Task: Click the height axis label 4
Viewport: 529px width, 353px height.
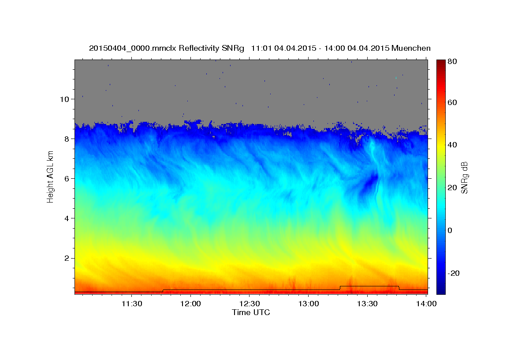Action: [x=67, y=218]
